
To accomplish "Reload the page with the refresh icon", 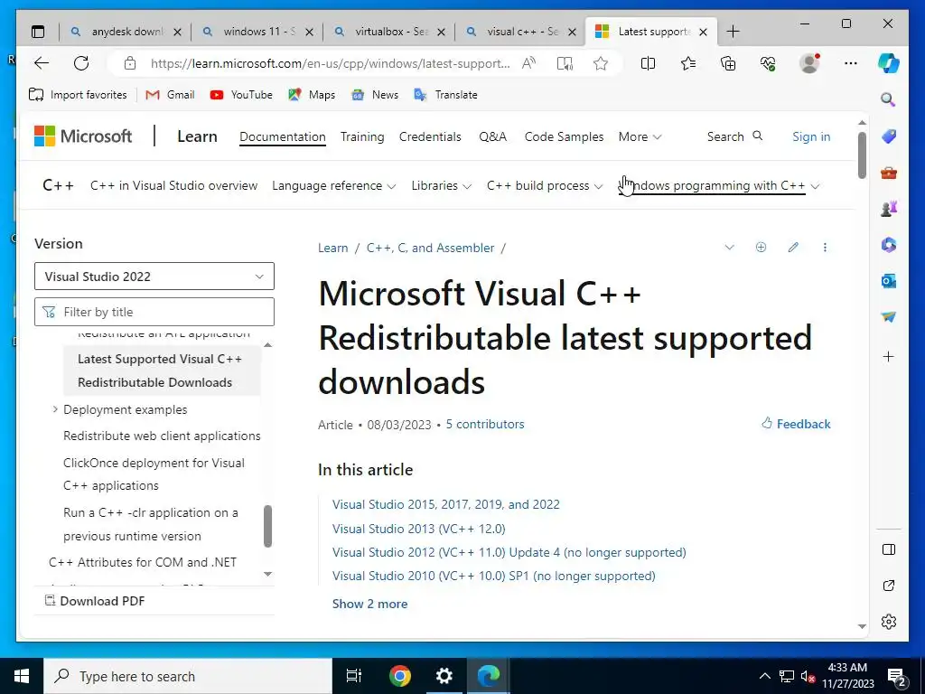I will [x=81, y=63].
